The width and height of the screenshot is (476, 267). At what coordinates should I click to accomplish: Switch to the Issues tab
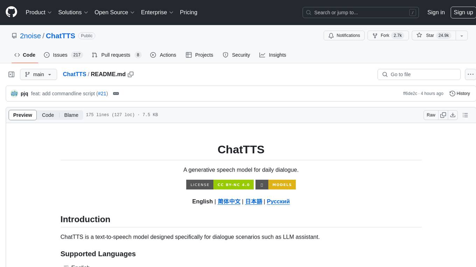pos(63,55)
